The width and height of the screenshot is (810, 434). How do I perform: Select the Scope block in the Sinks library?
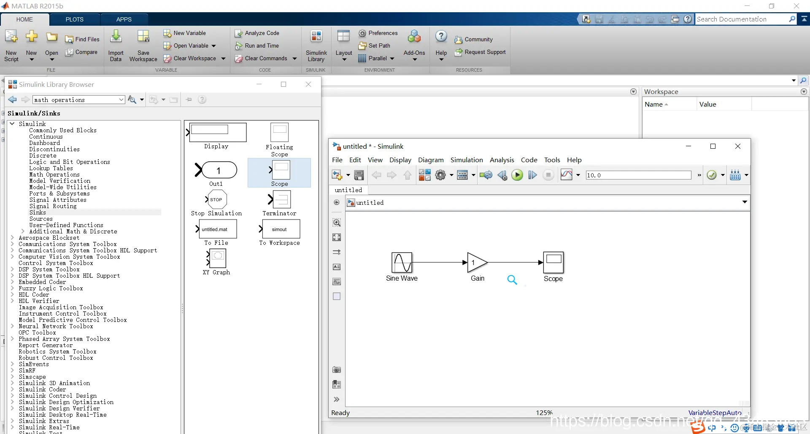pos(279,173)
